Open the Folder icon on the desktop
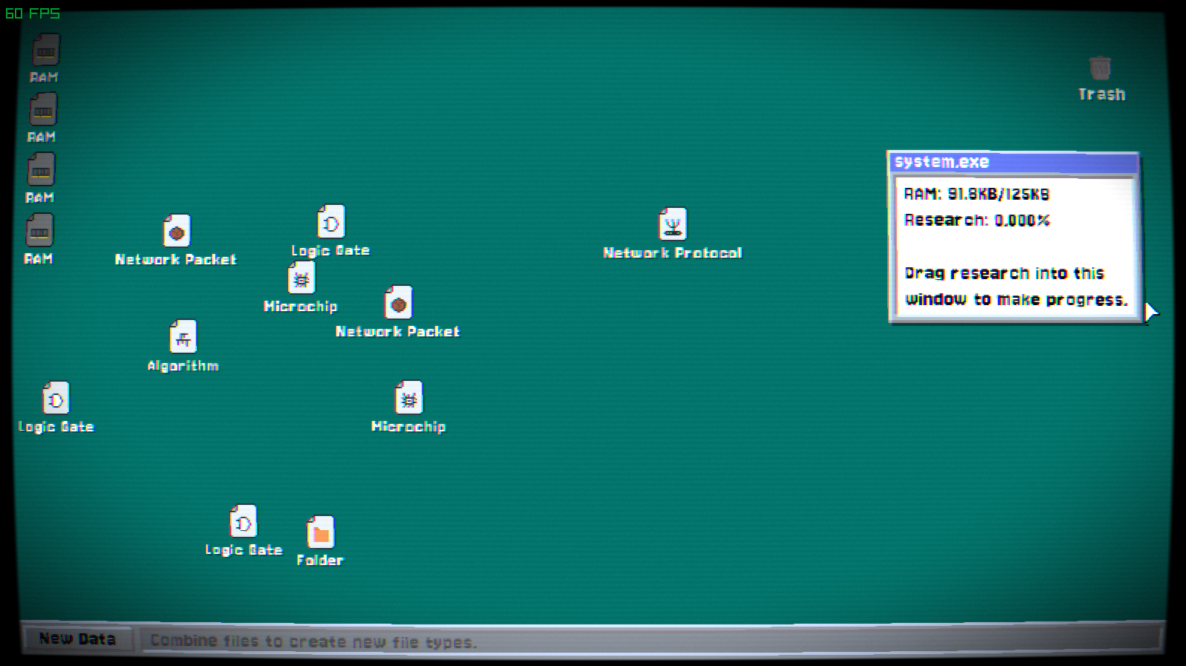This screenshot has height=666, width=1186. click(x=320, y=532)
